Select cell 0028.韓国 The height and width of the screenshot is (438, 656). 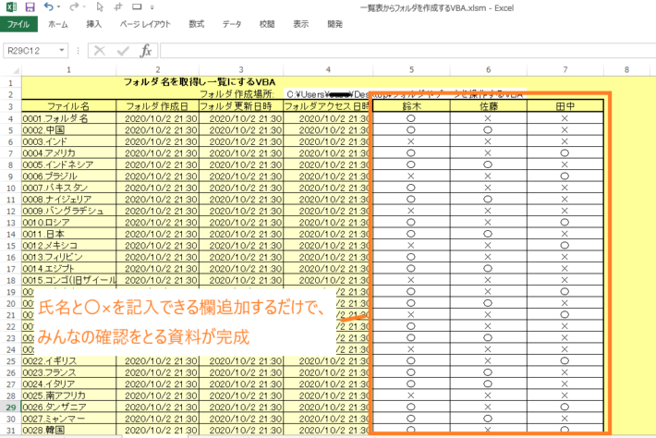[x=68, y=430]
